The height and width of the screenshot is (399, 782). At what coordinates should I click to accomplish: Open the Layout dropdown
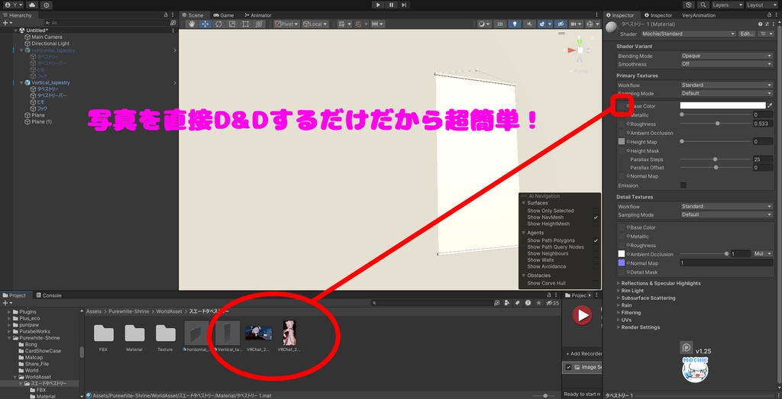(x=761, y=5)
